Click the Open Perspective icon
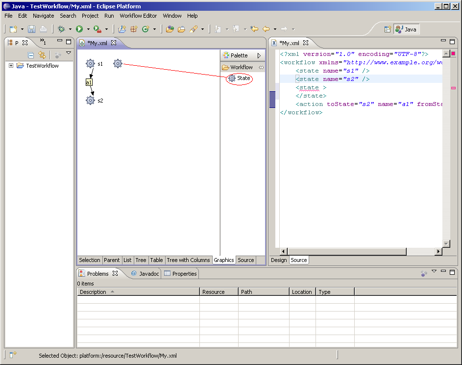Viewport: 462px width, 365px height. [x=388, y=29]
